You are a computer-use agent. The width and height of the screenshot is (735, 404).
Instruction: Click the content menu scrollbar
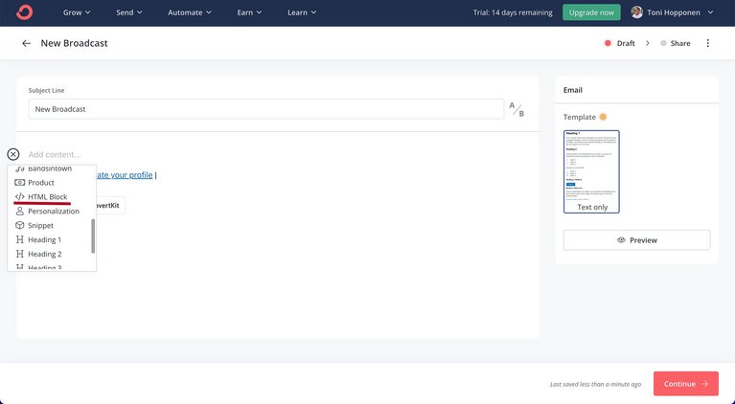pyautogui.click(x=93, y=236)
